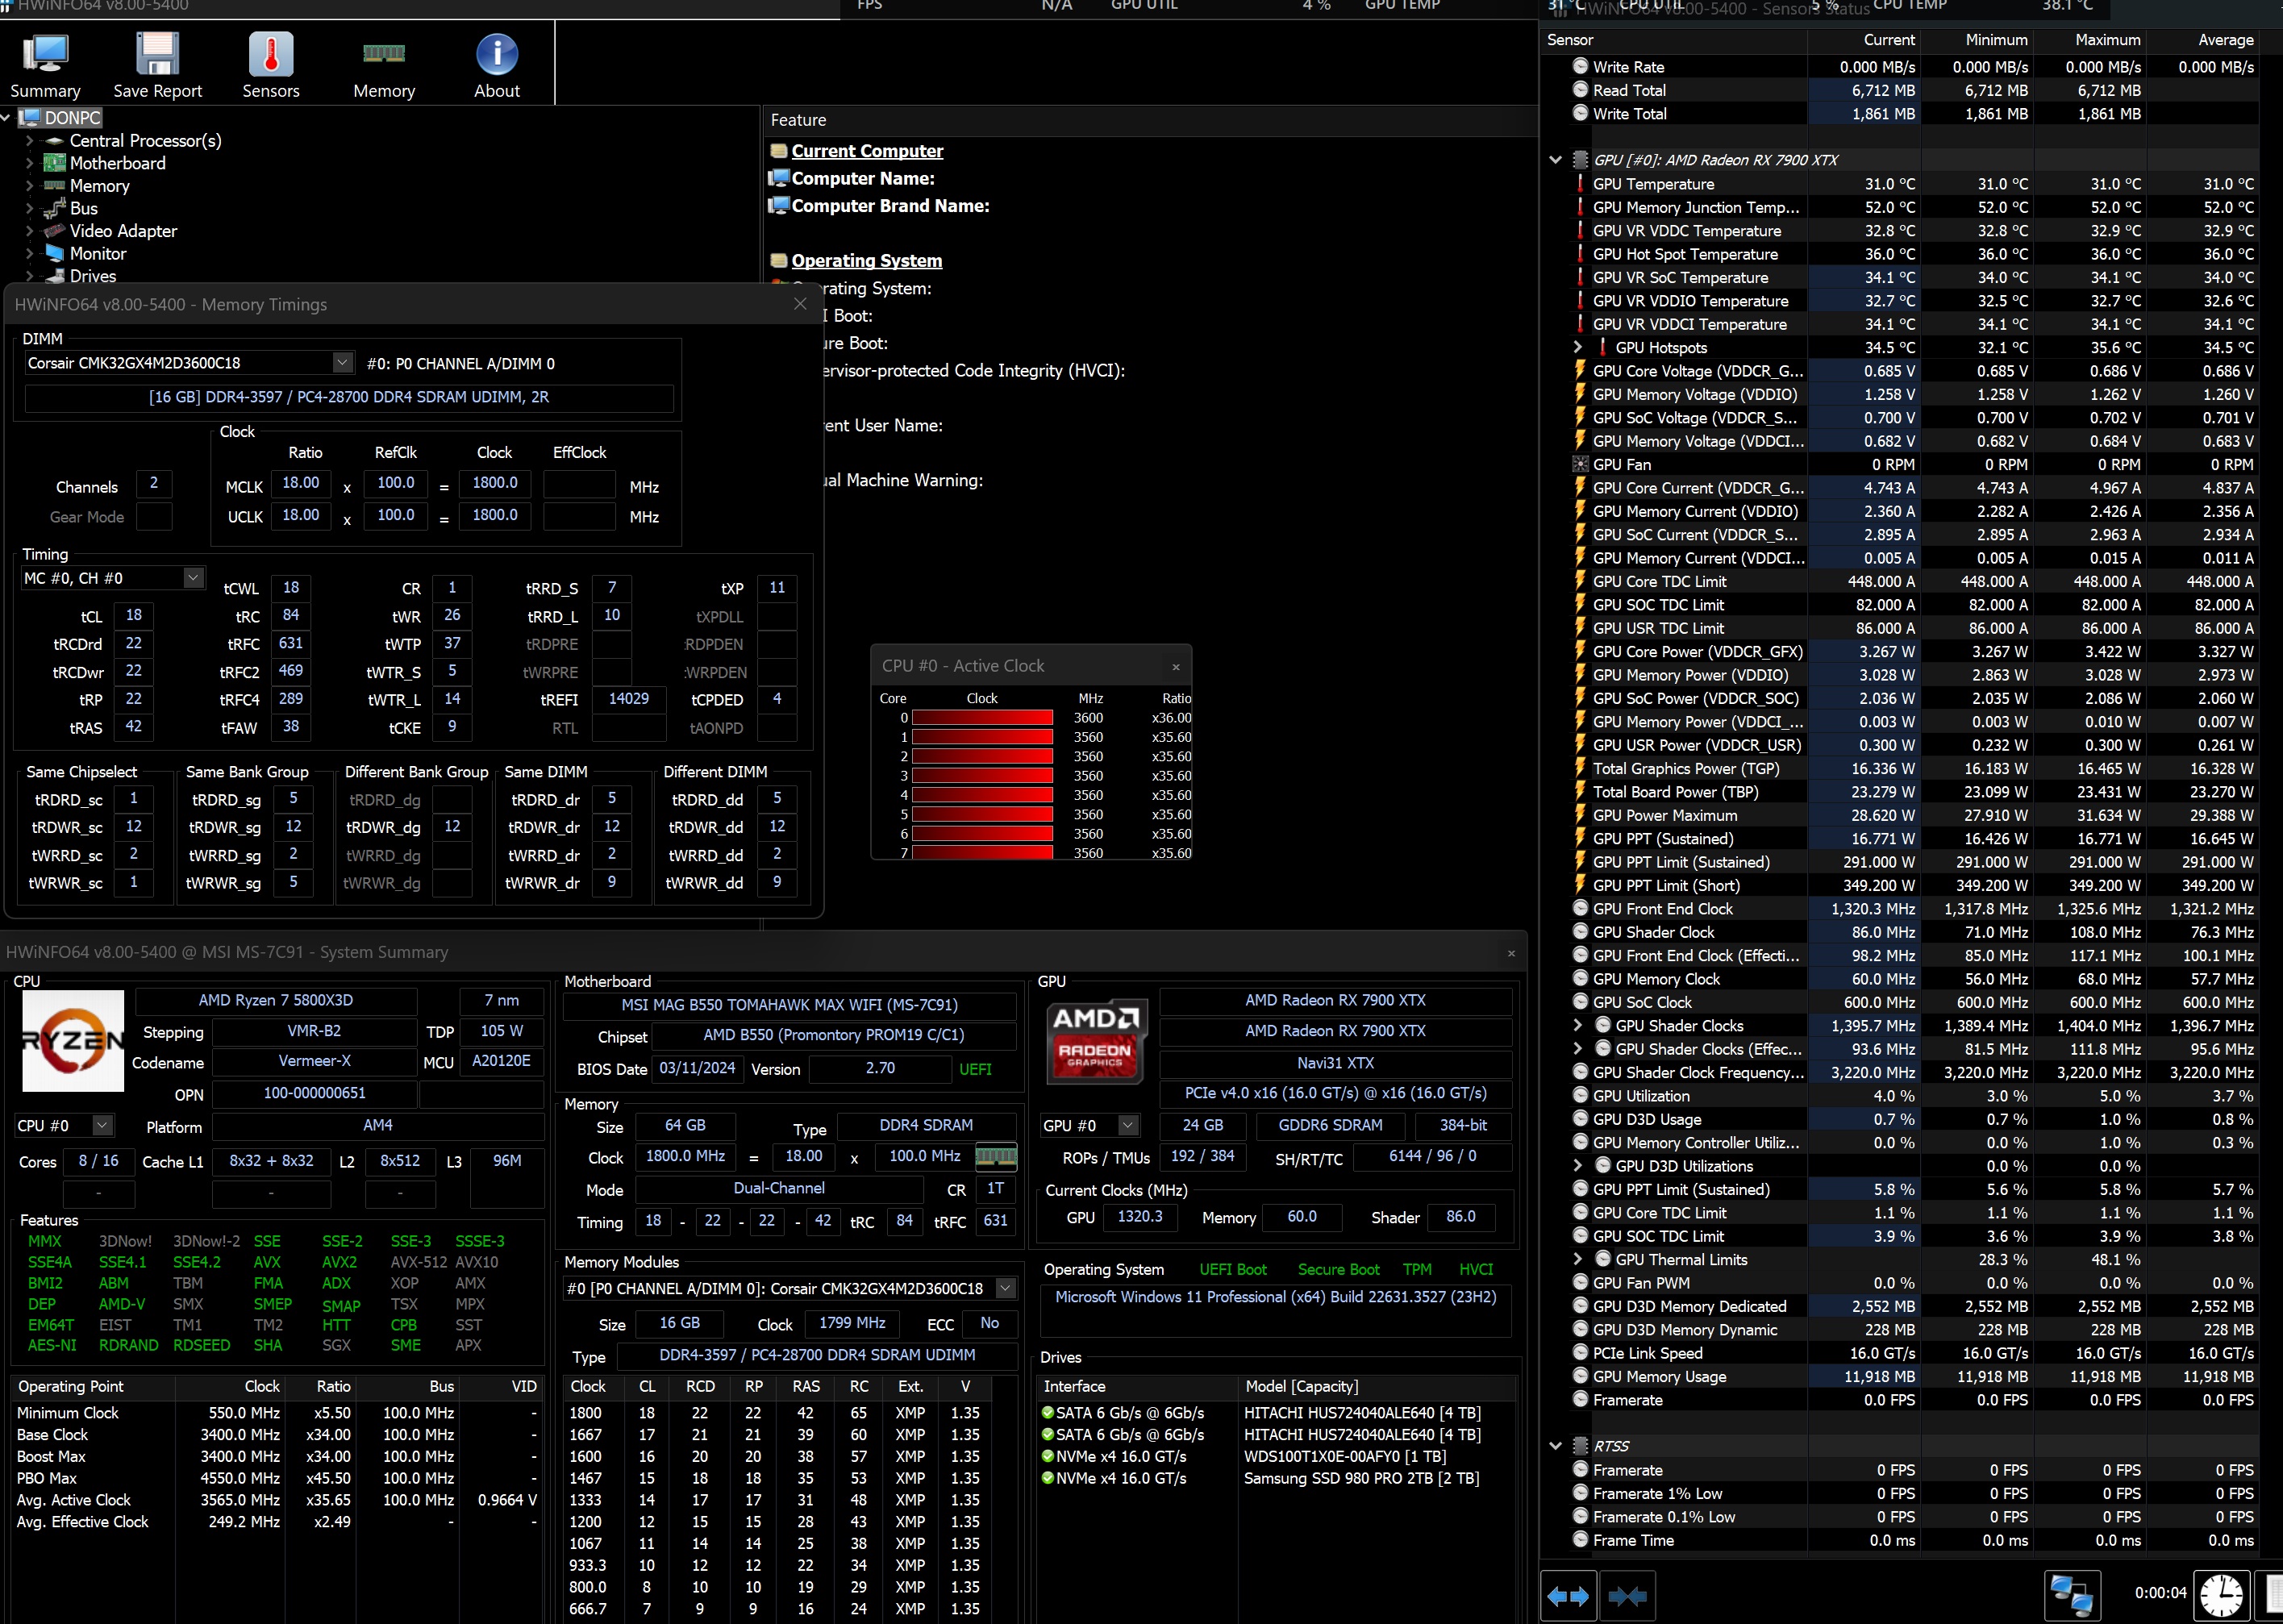The width and height of the screenshot is (2283, 1624).
Task: Click the fan icon next to GPU Fan
Action: [1580, 465]
